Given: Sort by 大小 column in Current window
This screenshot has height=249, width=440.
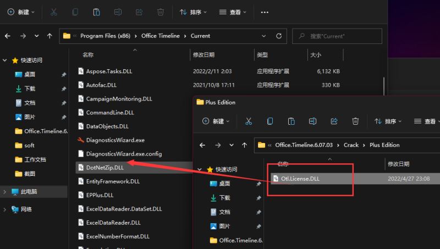Looking at the screenshot, I should [315, 54].
